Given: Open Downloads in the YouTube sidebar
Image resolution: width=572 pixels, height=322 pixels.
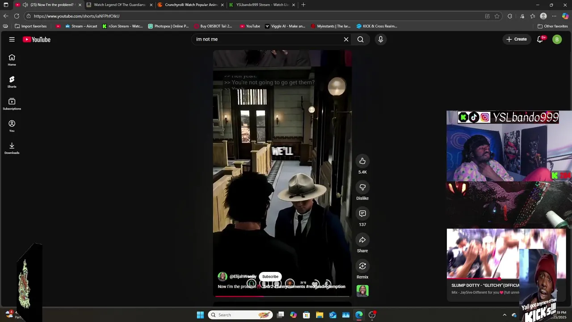Looking at the screenshot, I should 12,148.
